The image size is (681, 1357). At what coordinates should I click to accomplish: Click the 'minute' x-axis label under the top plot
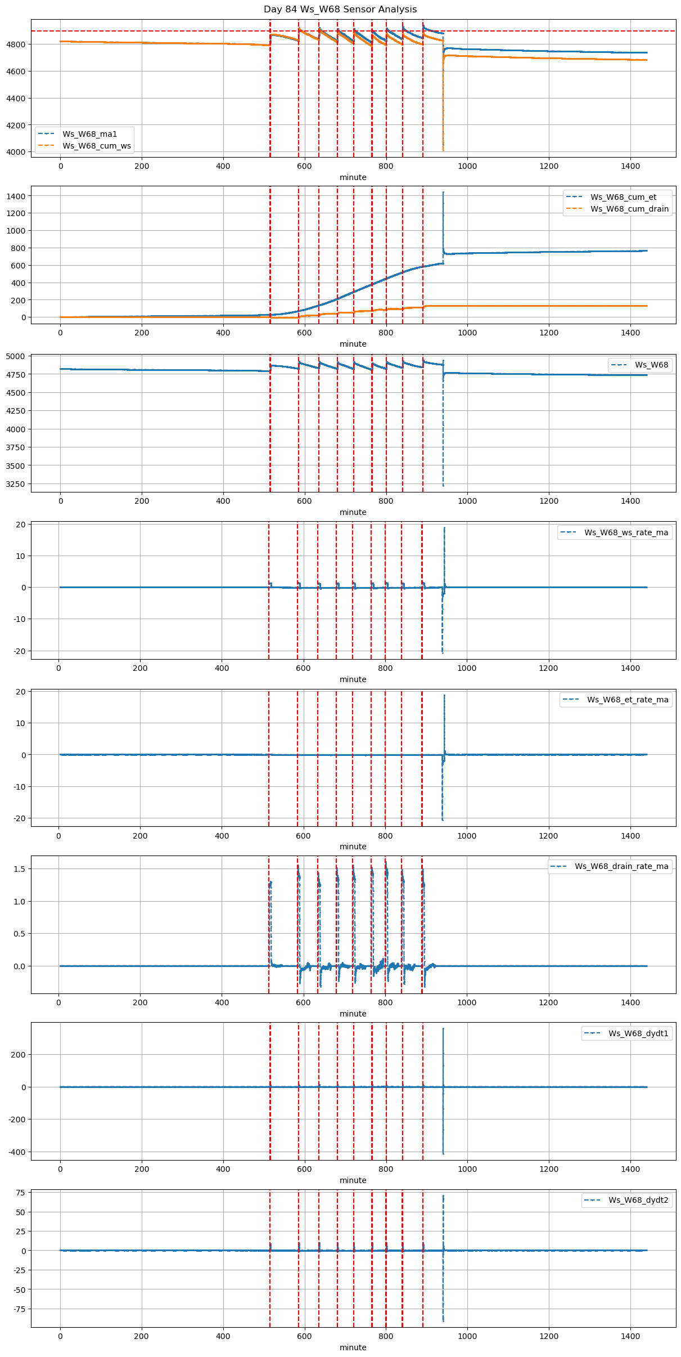[x=353, y=177]
